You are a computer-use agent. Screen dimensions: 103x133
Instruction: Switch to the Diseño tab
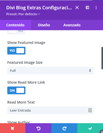point(44,25)
